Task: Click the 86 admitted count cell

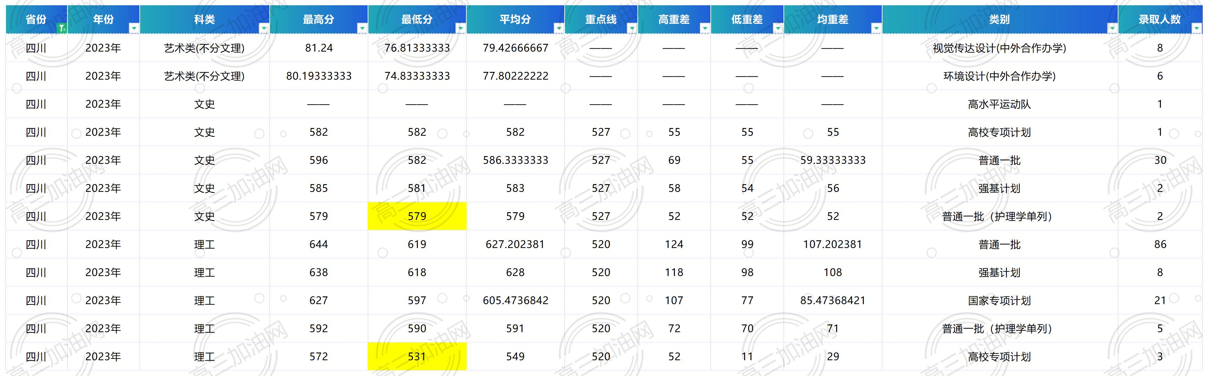Action: (x=1160, y=244)
